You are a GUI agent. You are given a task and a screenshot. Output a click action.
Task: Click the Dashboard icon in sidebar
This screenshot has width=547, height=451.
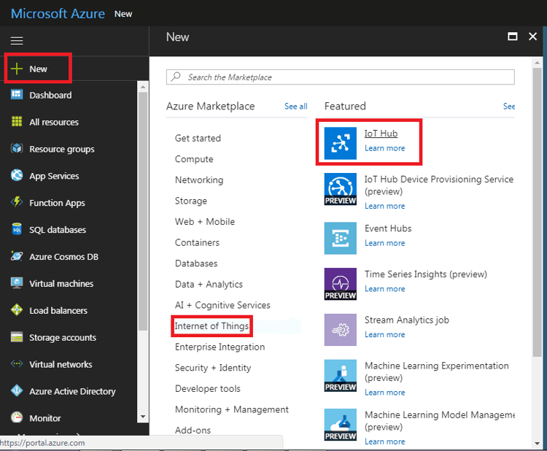[x=17, y=95]
